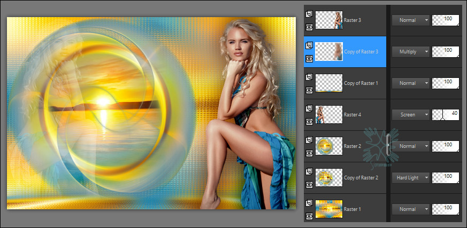The image size is (467, 228).
Task: Click the layer type icon of Copy of Raster 3
Action: pyautogui.click(x=309, y=46)
